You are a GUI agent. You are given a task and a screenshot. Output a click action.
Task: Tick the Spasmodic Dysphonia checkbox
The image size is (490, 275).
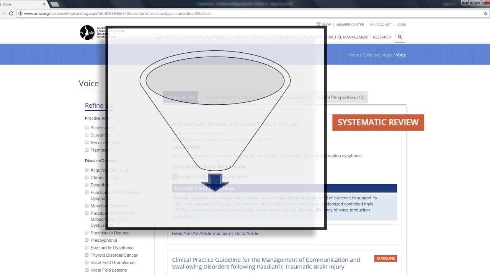[x=87, y=248]
